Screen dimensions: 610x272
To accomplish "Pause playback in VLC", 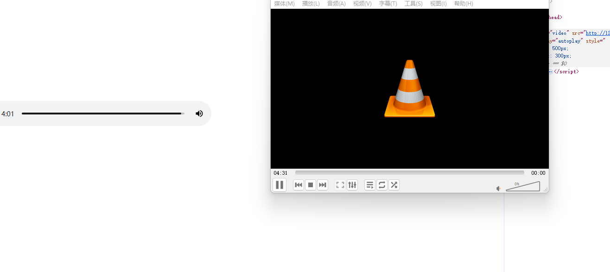I will 280,185.
